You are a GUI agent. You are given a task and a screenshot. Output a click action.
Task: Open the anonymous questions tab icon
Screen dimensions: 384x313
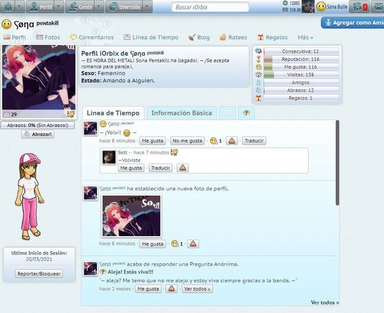pos(246,113)
